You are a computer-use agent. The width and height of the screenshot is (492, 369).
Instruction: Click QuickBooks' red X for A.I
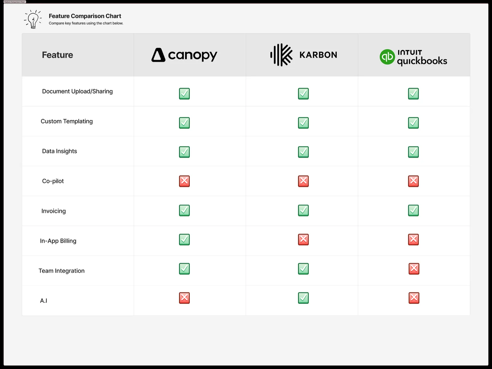pos(414,298)
